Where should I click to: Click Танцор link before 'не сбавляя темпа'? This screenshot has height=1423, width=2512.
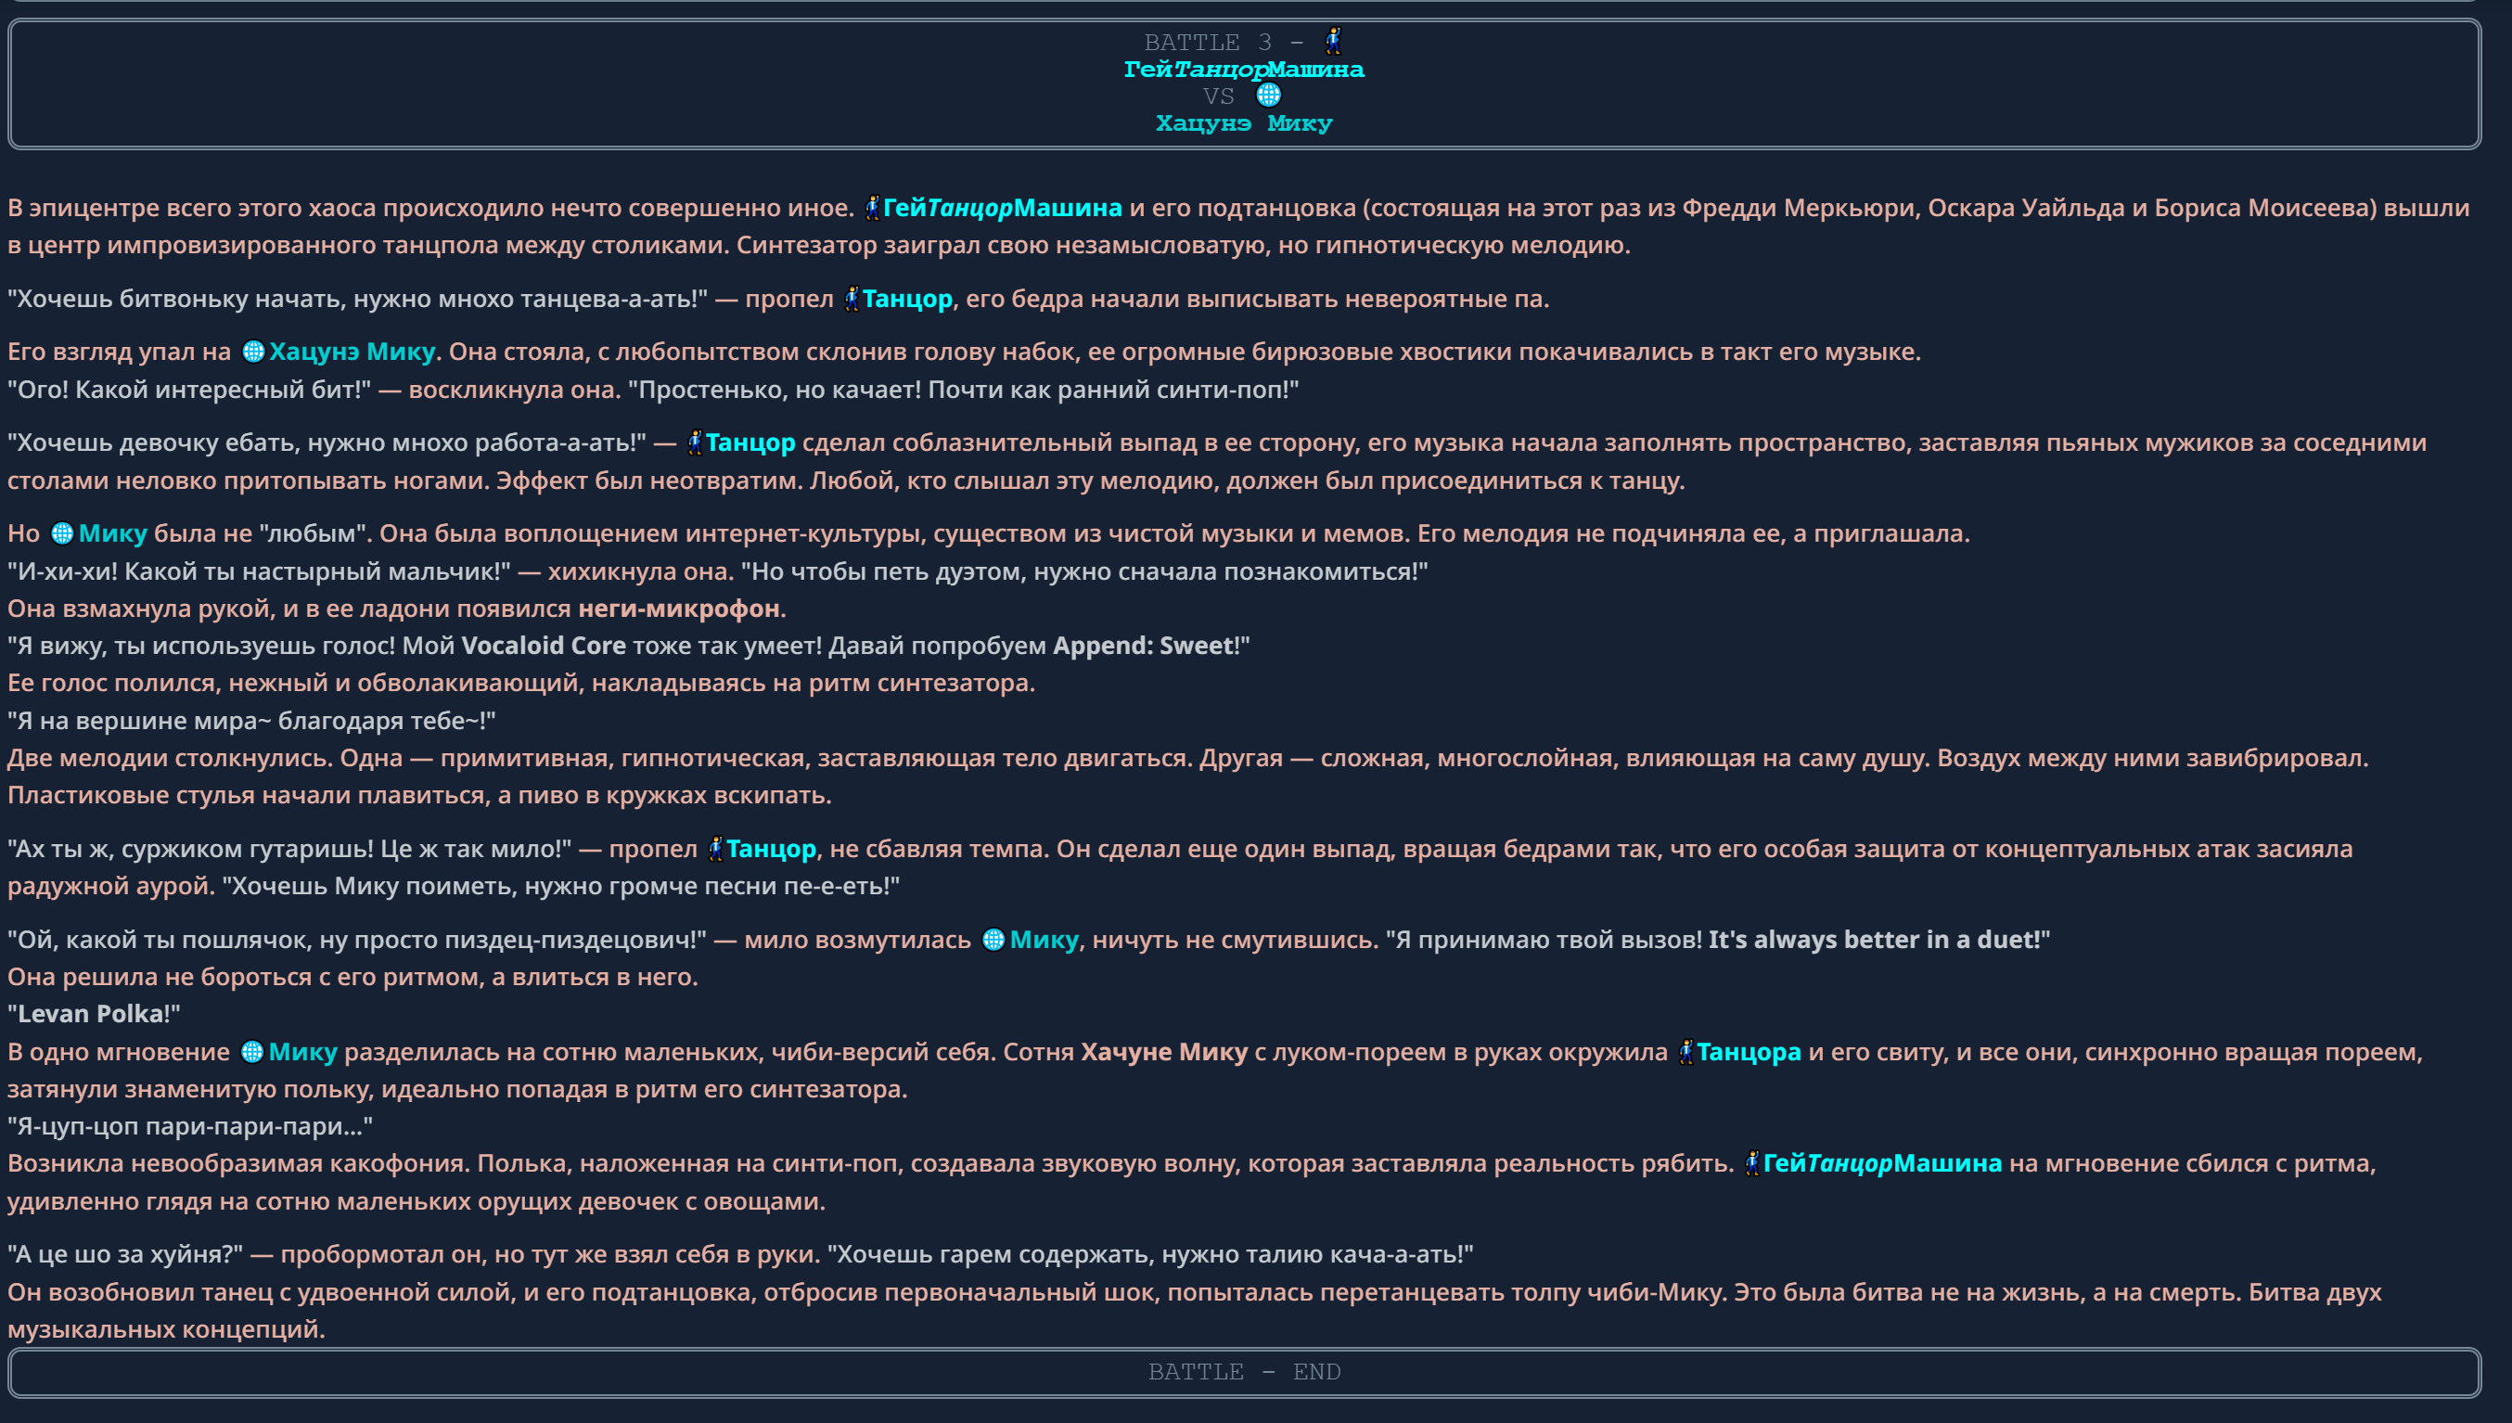pyautogui.click(x=771, y=850)
